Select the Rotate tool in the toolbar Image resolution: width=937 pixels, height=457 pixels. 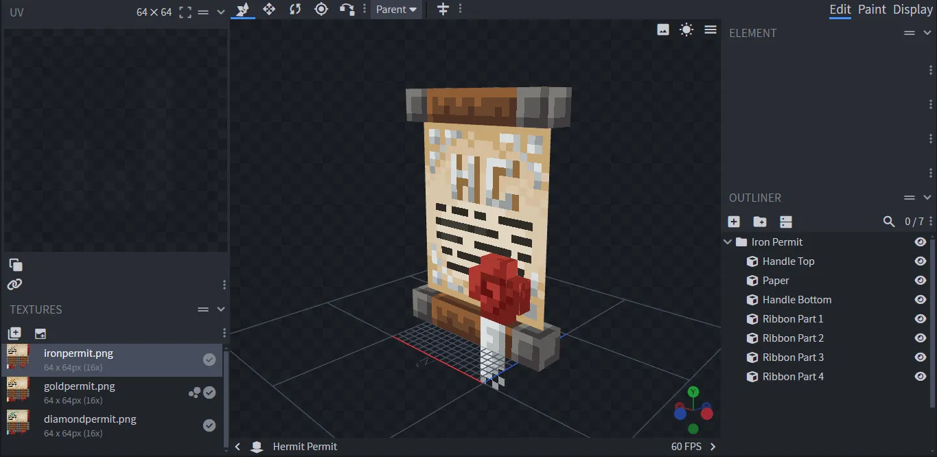pos(295,10)
